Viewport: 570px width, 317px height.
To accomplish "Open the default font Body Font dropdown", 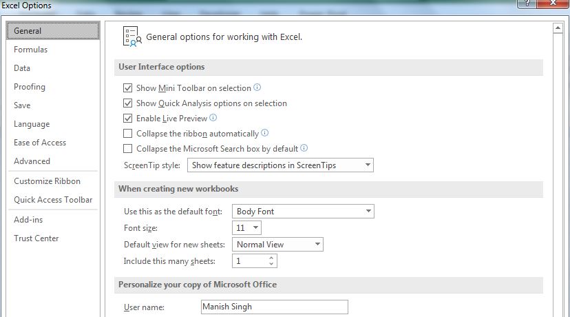I will 303,211.
